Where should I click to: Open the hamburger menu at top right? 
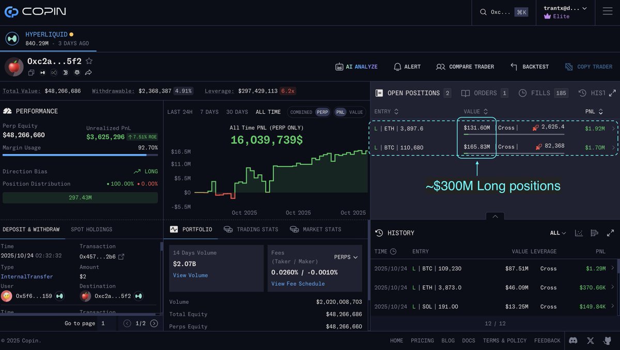[607, 11]
